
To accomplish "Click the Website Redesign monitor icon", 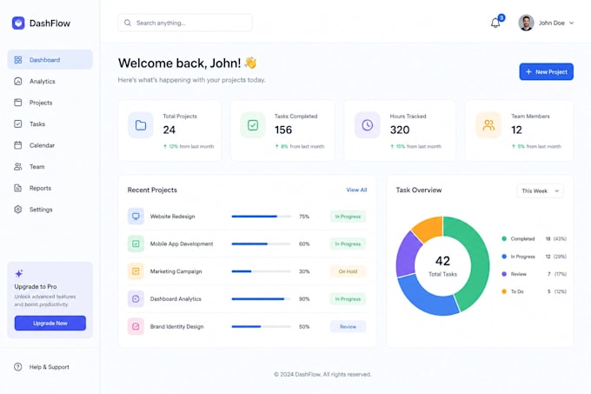I will 136,216.
